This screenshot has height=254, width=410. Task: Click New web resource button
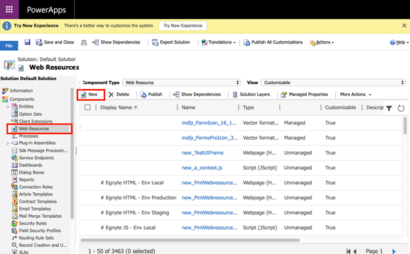pyautogui.click(x=91, y=95)
